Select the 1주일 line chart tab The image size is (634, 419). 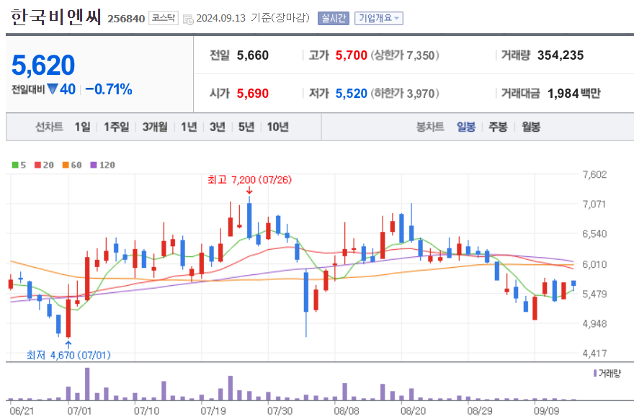pos(117,127)
